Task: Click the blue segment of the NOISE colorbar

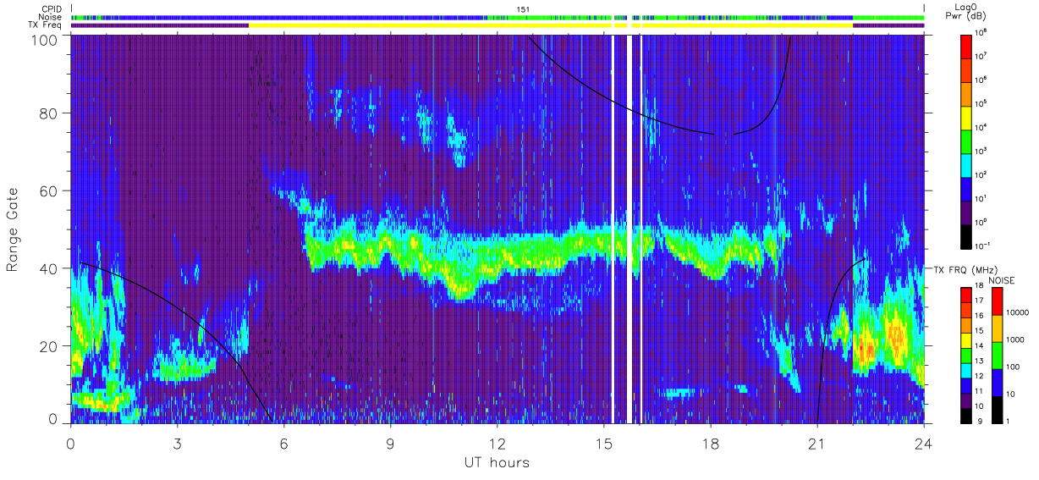Action: coord(999,382)
